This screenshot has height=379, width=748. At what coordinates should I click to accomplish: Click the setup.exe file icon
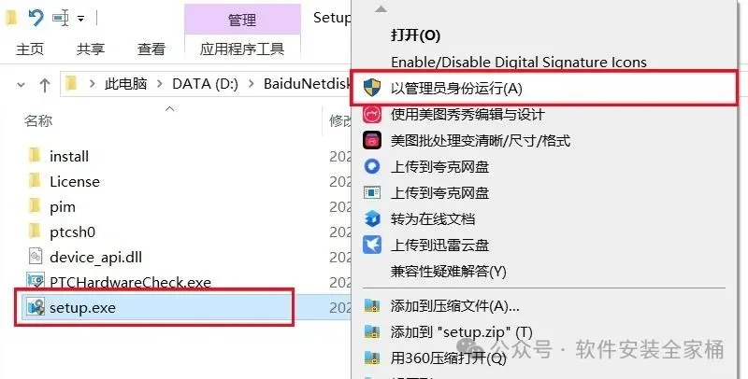(36, 307)
